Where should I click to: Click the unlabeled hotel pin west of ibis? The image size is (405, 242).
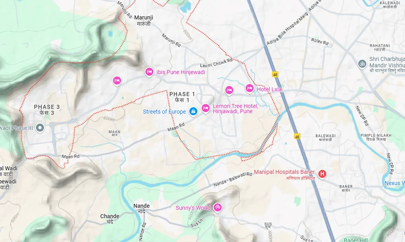point(117,81)
